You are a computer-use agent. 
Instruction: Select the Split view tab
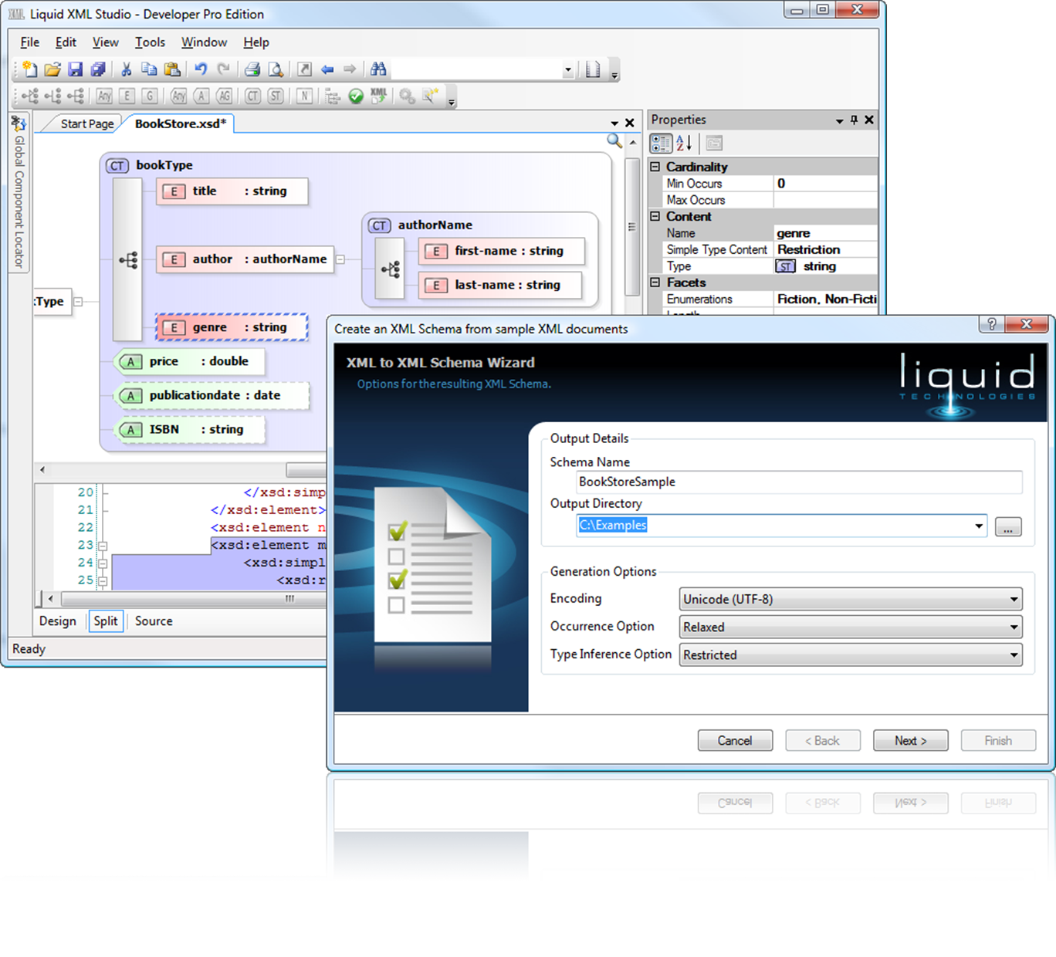[x=106, y=621]
